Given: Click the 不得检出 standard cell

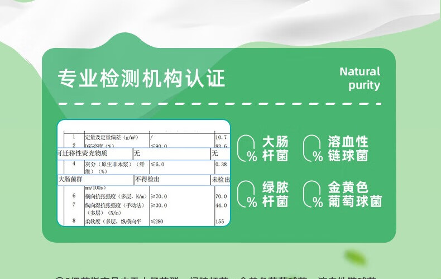Looking at the screenshot, I should click(x=147, y=180).
